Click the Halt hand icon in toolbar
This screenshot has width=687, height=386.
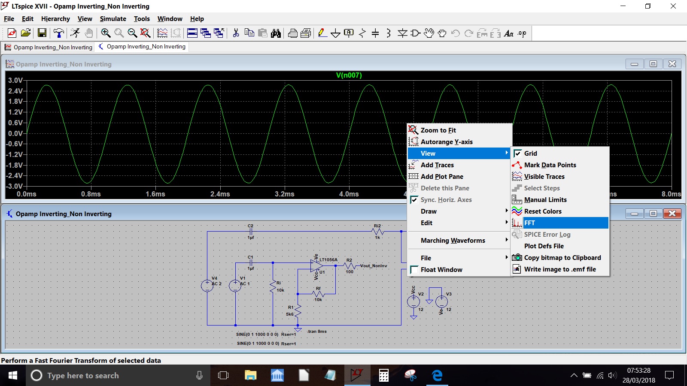89,33
